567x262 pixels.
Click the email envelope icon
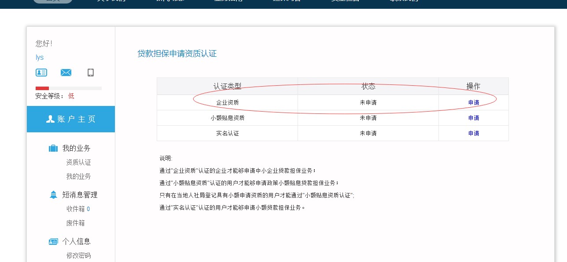(x=66, y=73)
